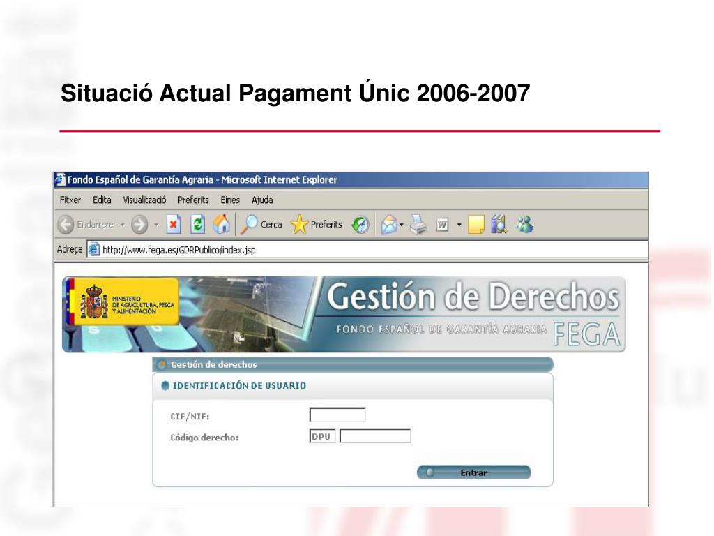Screen dimensions: 714x536
Task: Click the yellow discussion note icon
Action: 476,224
